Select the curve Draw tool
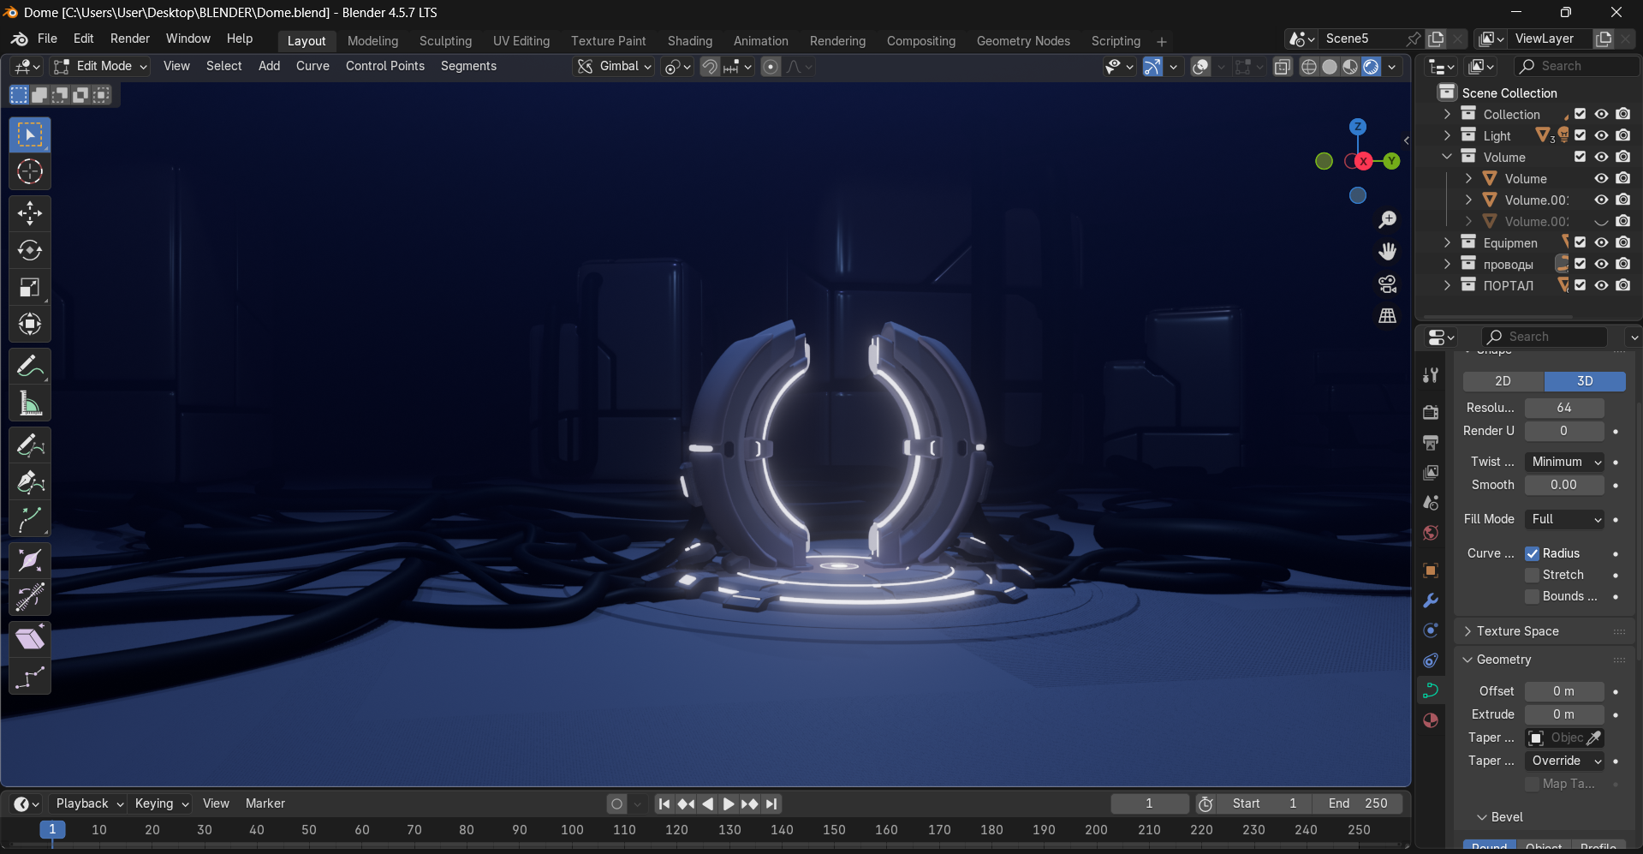 [x=30, y=445]
